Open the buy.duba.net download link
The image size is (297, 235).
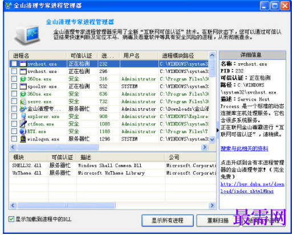[x=253, y=188]
